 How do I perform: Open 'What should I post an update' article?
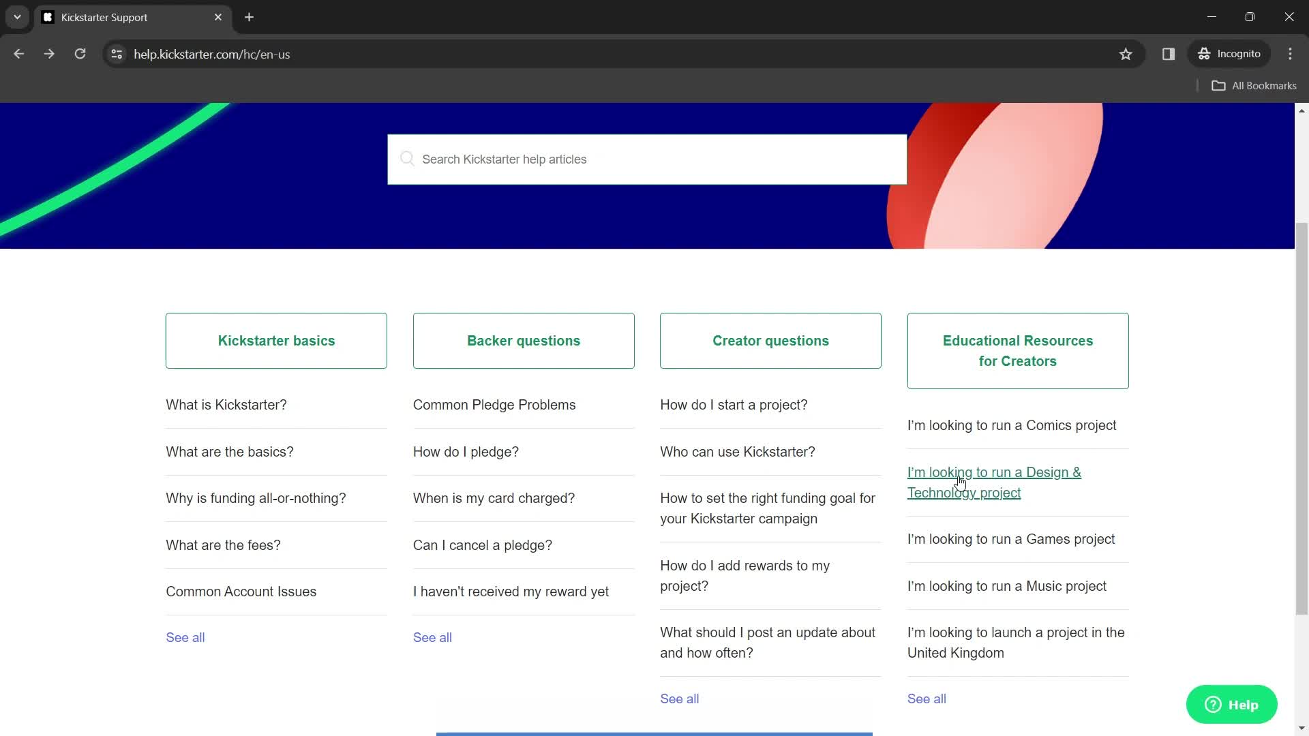coord(768,643)
